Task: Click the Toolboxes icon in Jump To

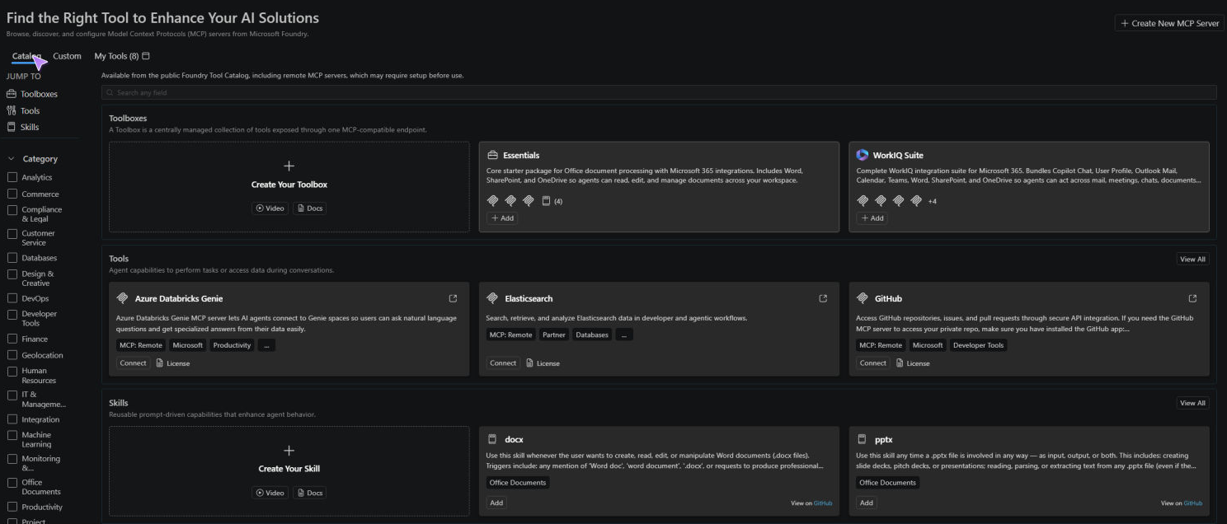Action: tap(12, 94)
